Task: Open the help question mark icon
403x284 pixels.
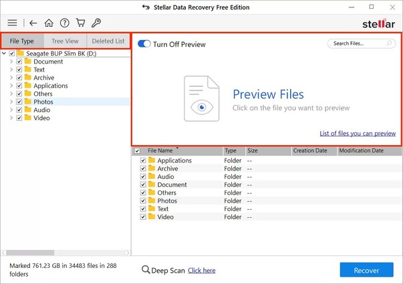Action: (x=65, y=23)
